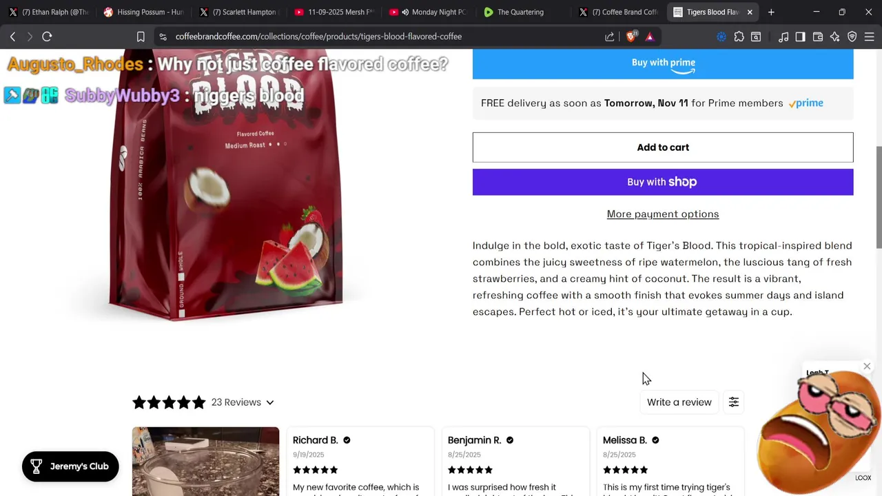Viewport: 882px width, 496px height.
Task: Switch to Hissing Possum tab
Action: 143,12
